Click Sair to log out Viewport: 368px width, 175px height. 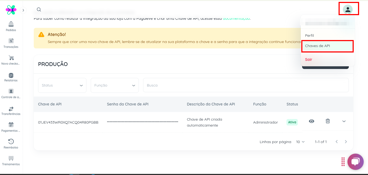(x=309, y=60)
